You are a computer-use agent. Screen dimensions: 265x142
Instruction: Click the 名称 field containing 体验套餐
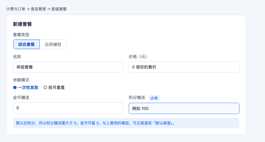[68, 67]
